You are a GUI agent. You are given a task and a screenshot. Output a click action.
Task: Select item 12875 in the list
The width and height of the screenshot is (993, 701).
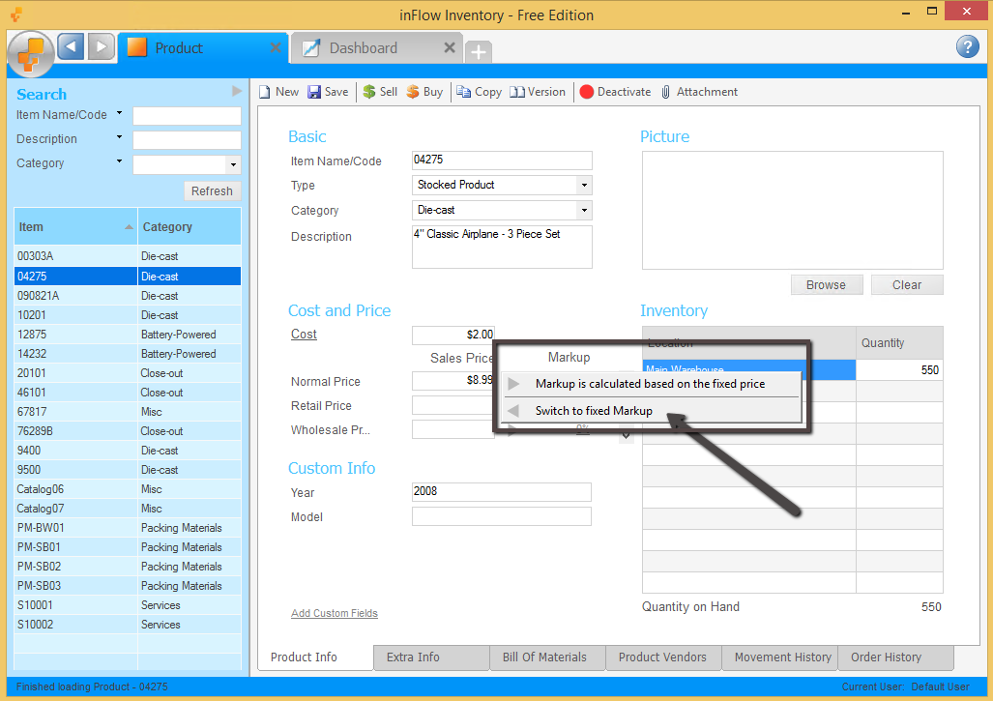pos(128,335)
